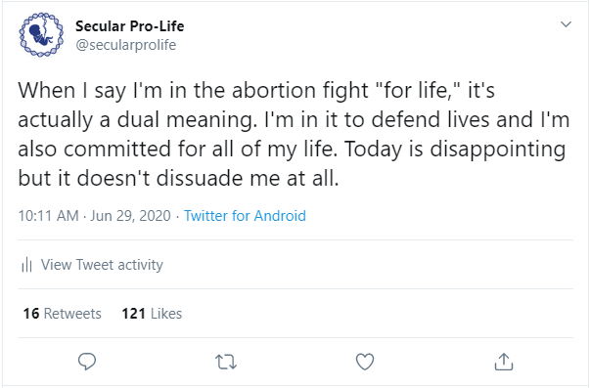Select the number 16 retweet count
Viewport: 590px width, 388px height.
click(x=31, y=314)
